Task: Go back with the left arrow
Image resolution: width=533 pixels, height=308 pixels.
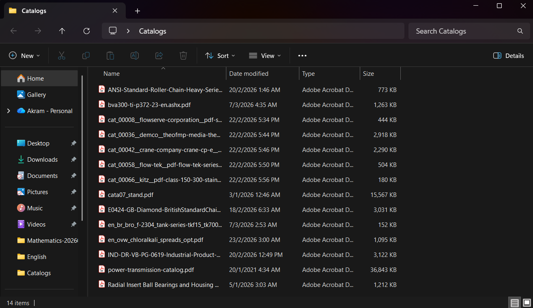Action: point(13,31)
